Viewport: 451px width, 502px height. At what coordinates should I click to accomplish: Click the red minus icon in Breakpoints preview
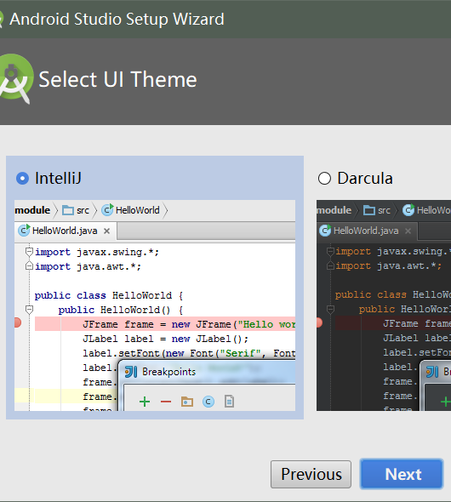click(166, 402)
